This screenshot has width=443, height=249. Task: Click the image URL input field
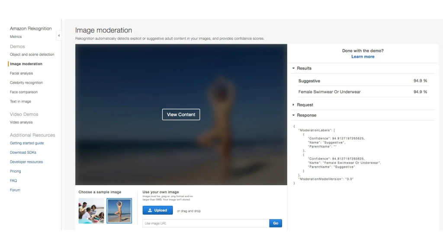[205, 223]
